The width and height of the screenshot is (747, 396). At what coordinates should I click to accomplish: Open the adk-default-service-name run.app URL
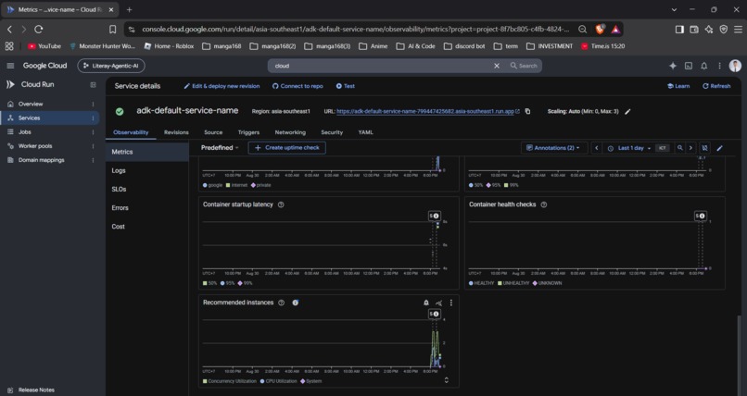(425, 111)
